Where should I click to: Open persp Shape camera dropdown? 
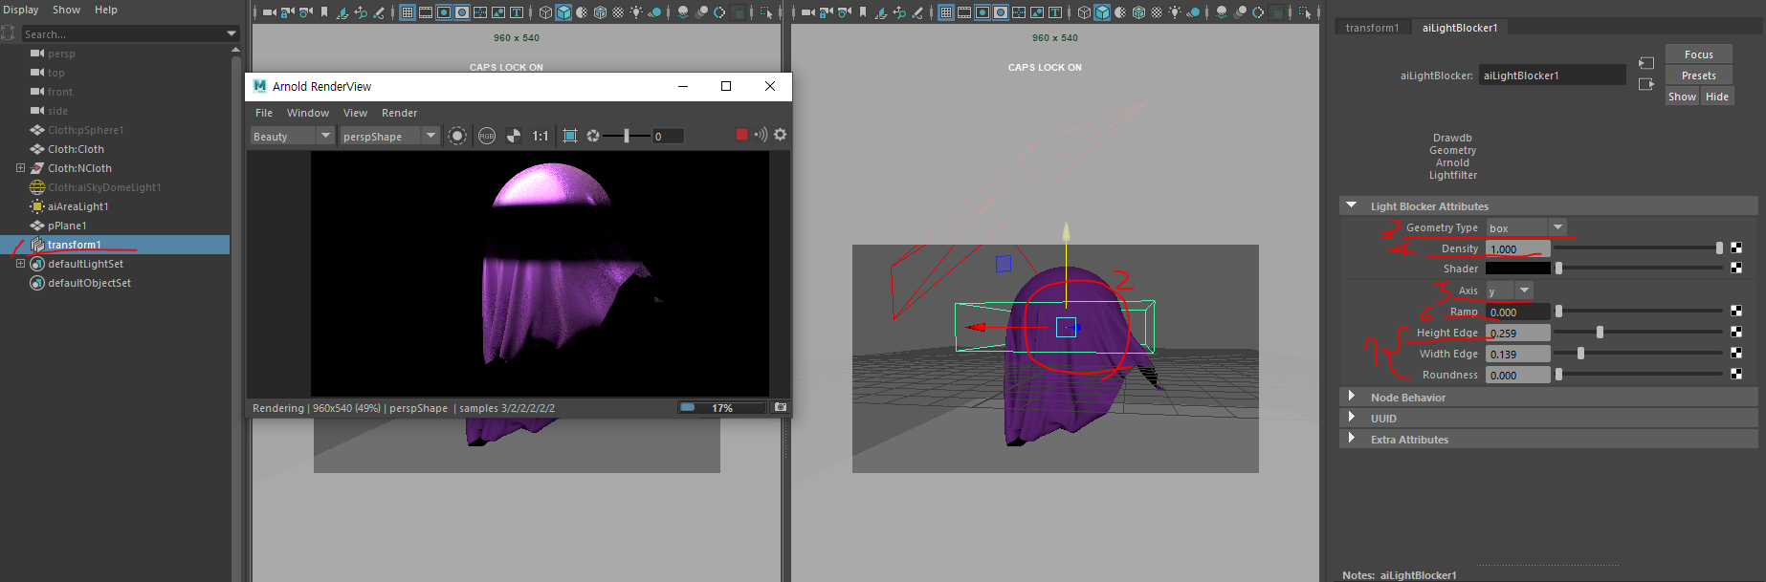tap(389, 137)
